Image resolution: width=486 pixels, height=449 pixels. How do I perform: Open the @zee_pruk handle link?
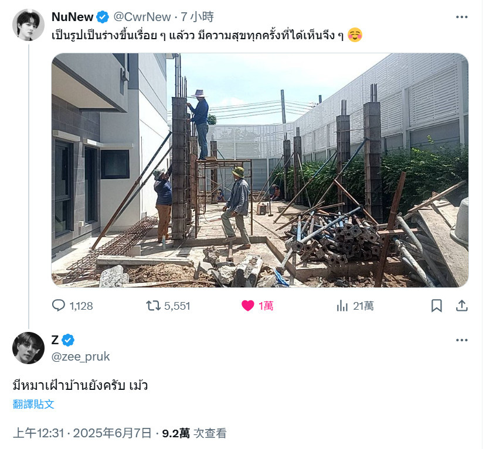(x=80, y=357)
